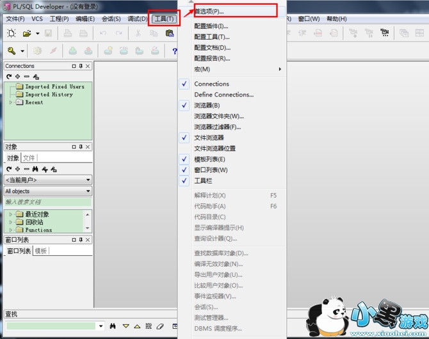Click the tile windows icon at toolbar right end
The height and width of the screenshot is (339, 429).
[419, 33]
